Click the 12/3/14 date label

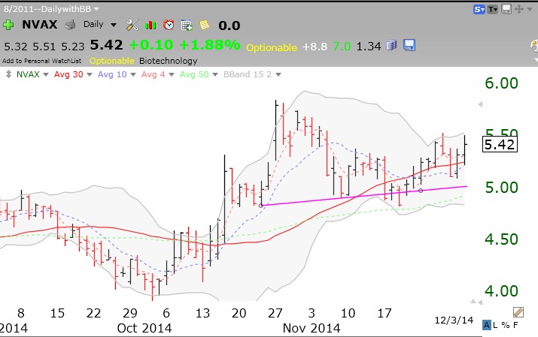point(454,320)
